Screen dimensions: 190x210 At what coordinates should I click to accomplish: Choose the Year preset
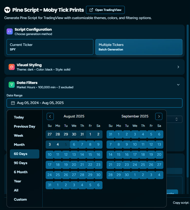tap(25, 181)
